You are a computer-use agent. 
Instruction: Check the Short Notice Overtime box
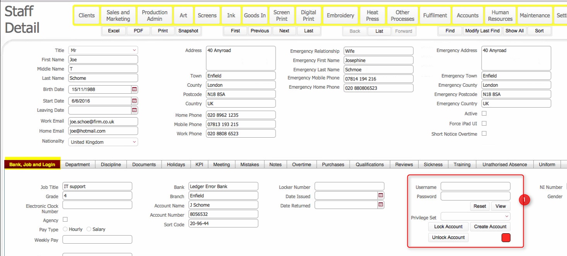[x=484, y=134]
